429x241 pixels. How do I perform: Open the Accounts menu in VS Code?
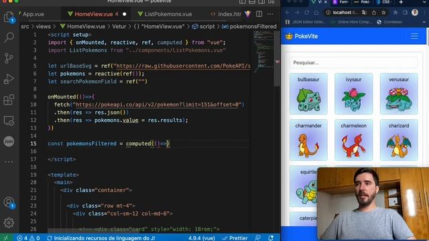(x=9, y=202)
